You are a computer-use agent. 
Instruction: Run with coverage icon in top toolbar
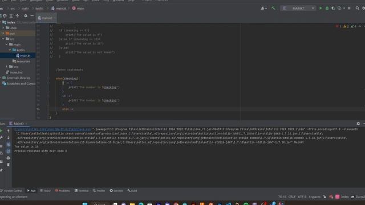[333, 8]
